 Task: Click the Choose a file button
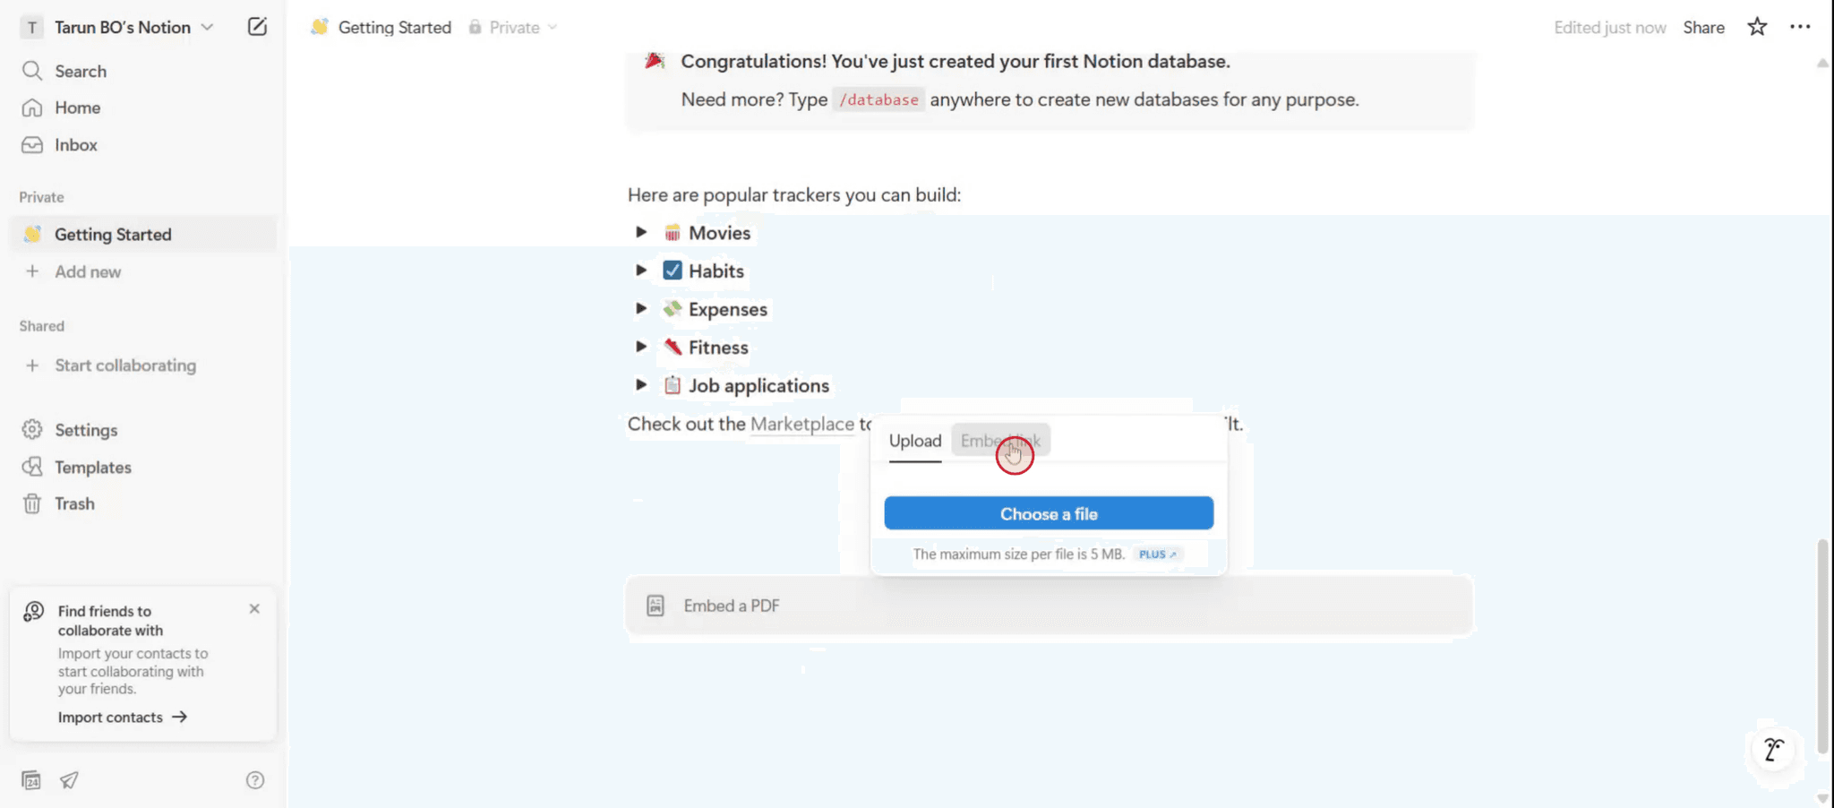(x=1048, y=512)
